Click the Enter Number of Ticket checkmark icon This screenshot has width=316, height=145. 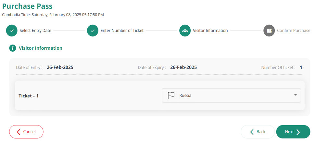coord(93,31)
